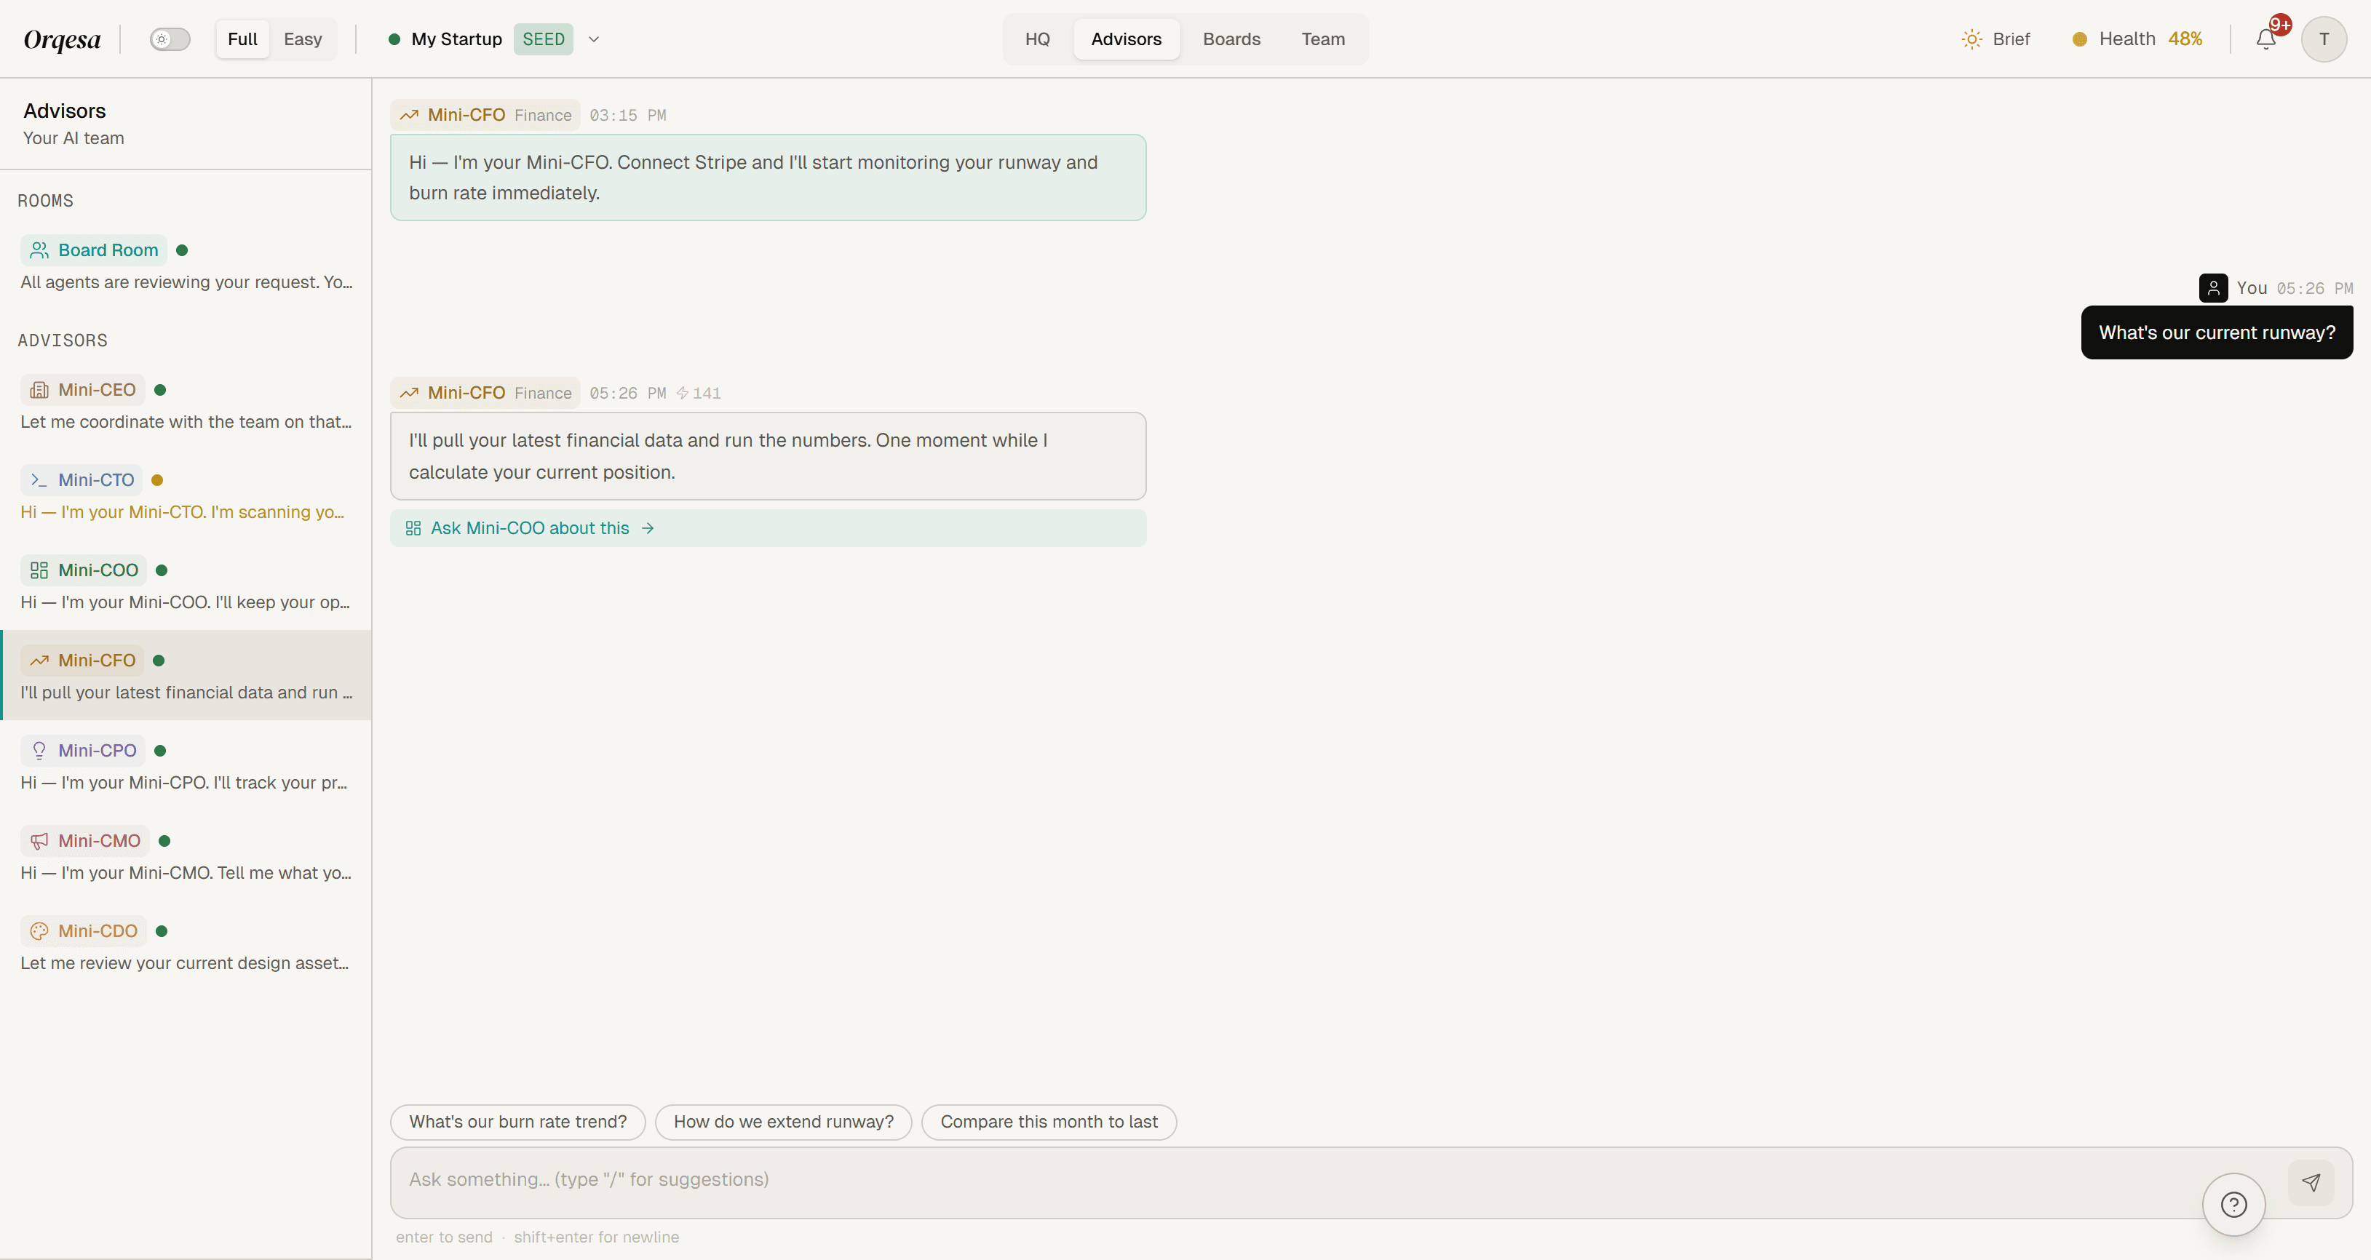Click the How do we extend runway suggestion
Viewport: 2371px width, 1260px height.
782,1121
